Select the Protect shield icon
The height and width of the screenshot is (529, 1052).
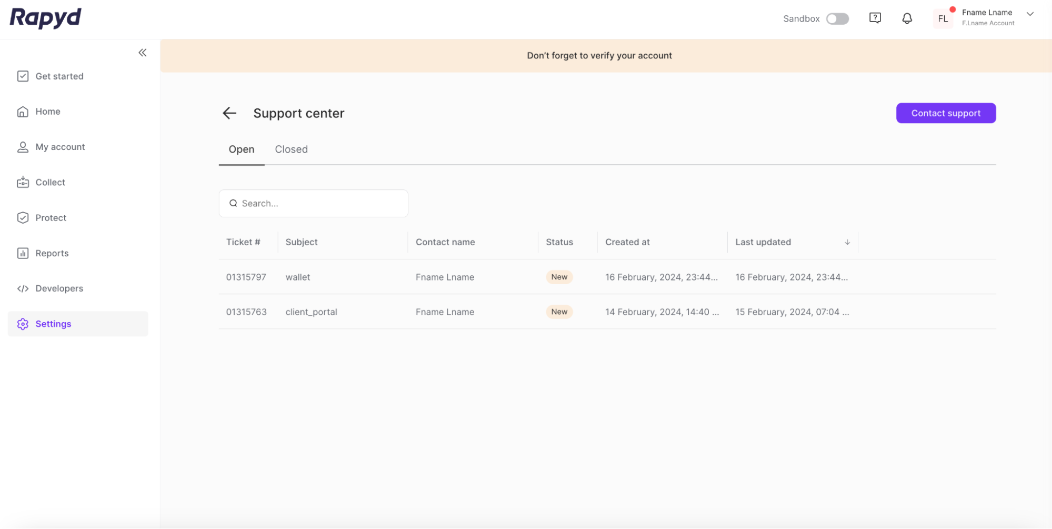(x=23, y=217)
